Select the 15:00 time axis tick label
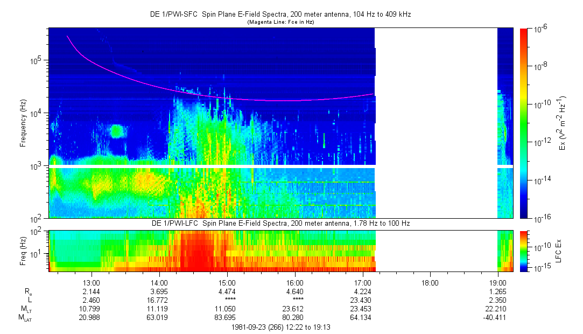 click(227, 282)
